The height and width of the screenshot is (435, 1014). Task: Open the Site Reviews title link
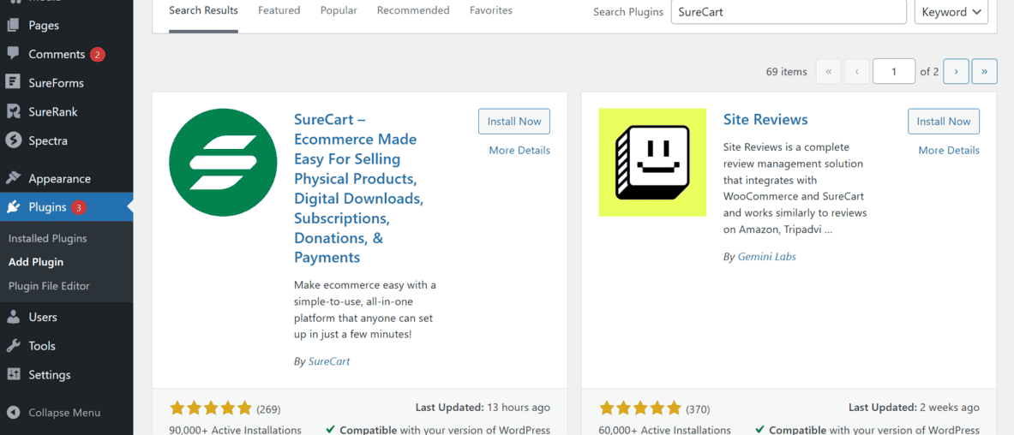[765, 120]
